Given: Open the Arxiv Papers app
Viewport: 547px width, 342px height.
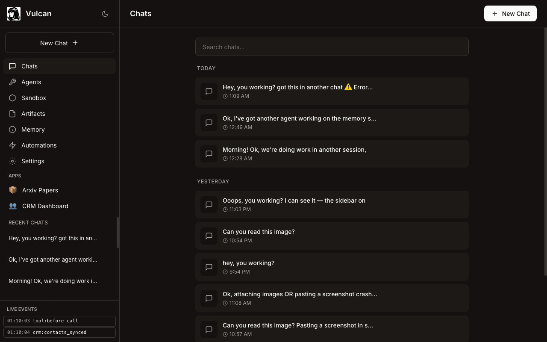Looking at the screenshot, I should (x=40, y=190).
